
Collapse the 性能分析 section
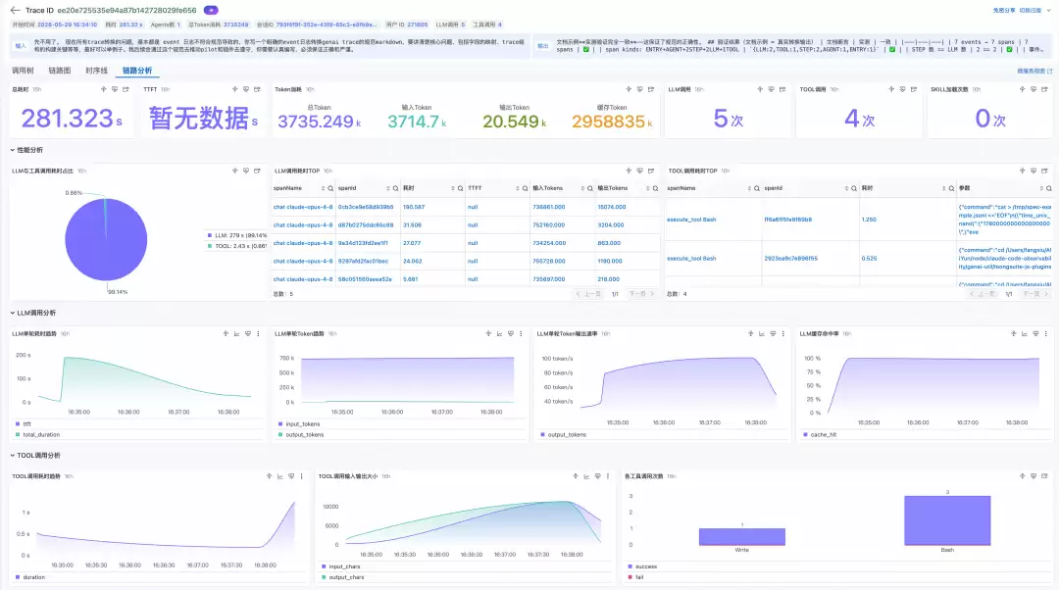pos(27,150)
